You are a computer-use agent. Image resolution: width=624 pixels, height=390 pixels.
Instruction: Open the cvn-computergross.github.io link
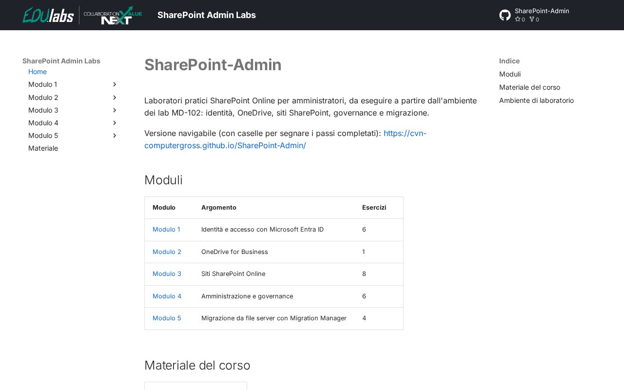tap(285, 139)
